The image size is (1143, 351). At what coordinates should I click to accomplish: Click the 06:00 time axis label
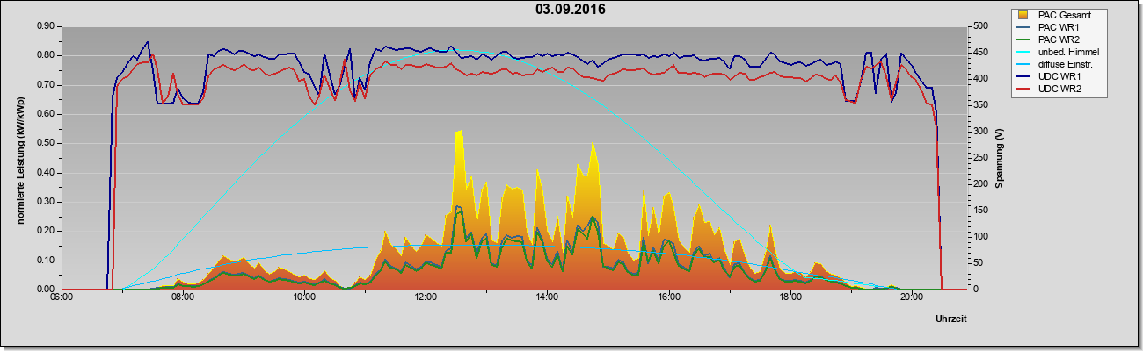point(62,297)
